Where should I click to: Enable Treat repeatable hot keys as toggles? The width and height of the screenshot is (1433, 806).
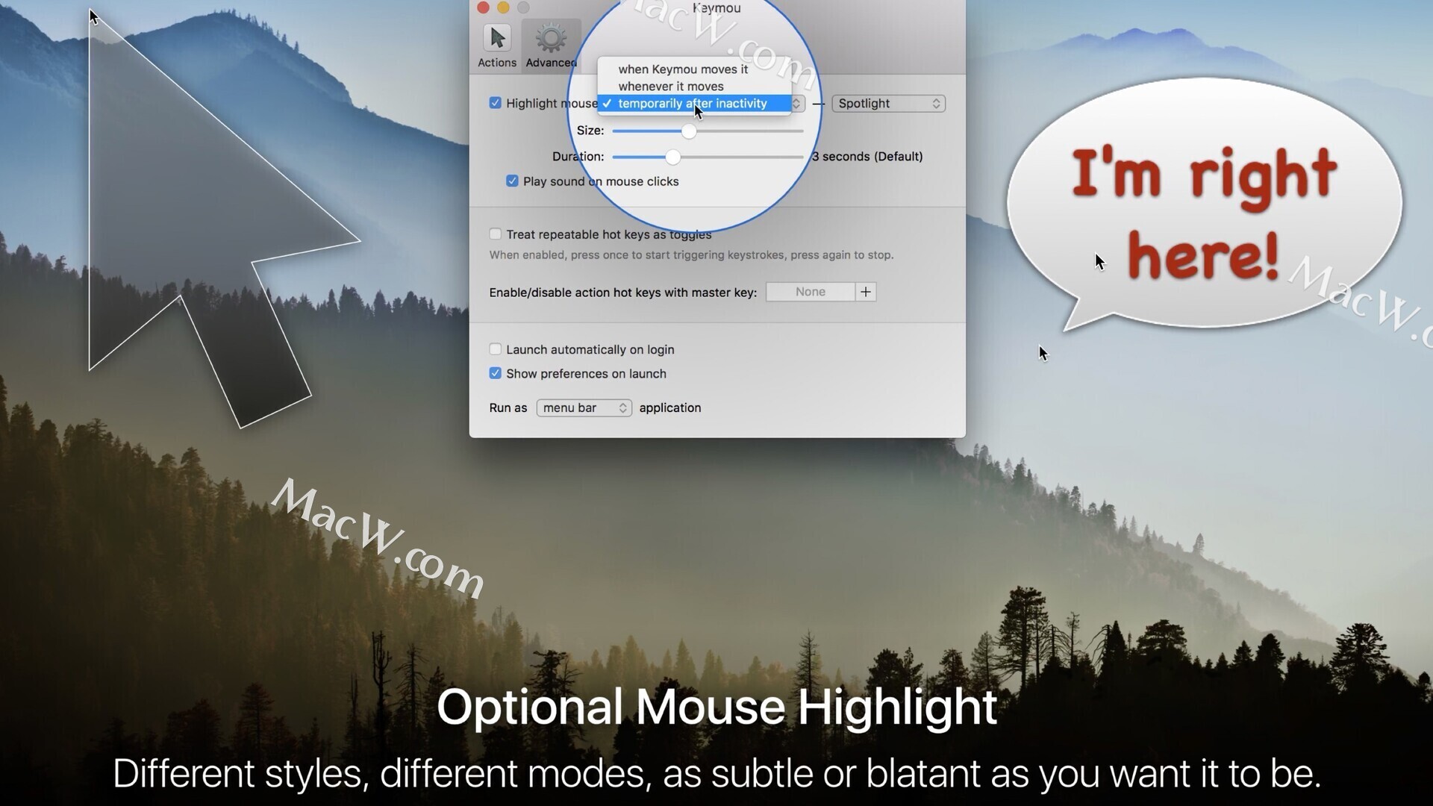pyautogui.click(x=495, y=234)
